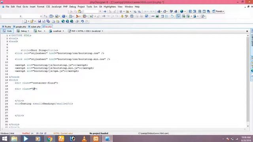Screen dimensions: 253x142
Task: Open the CSS menu
Action: pyautogui.click(x=48, y=7)
